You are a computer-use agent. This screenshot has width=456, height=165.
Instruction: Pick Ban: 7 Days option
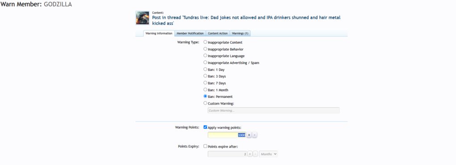coord(205,83)
